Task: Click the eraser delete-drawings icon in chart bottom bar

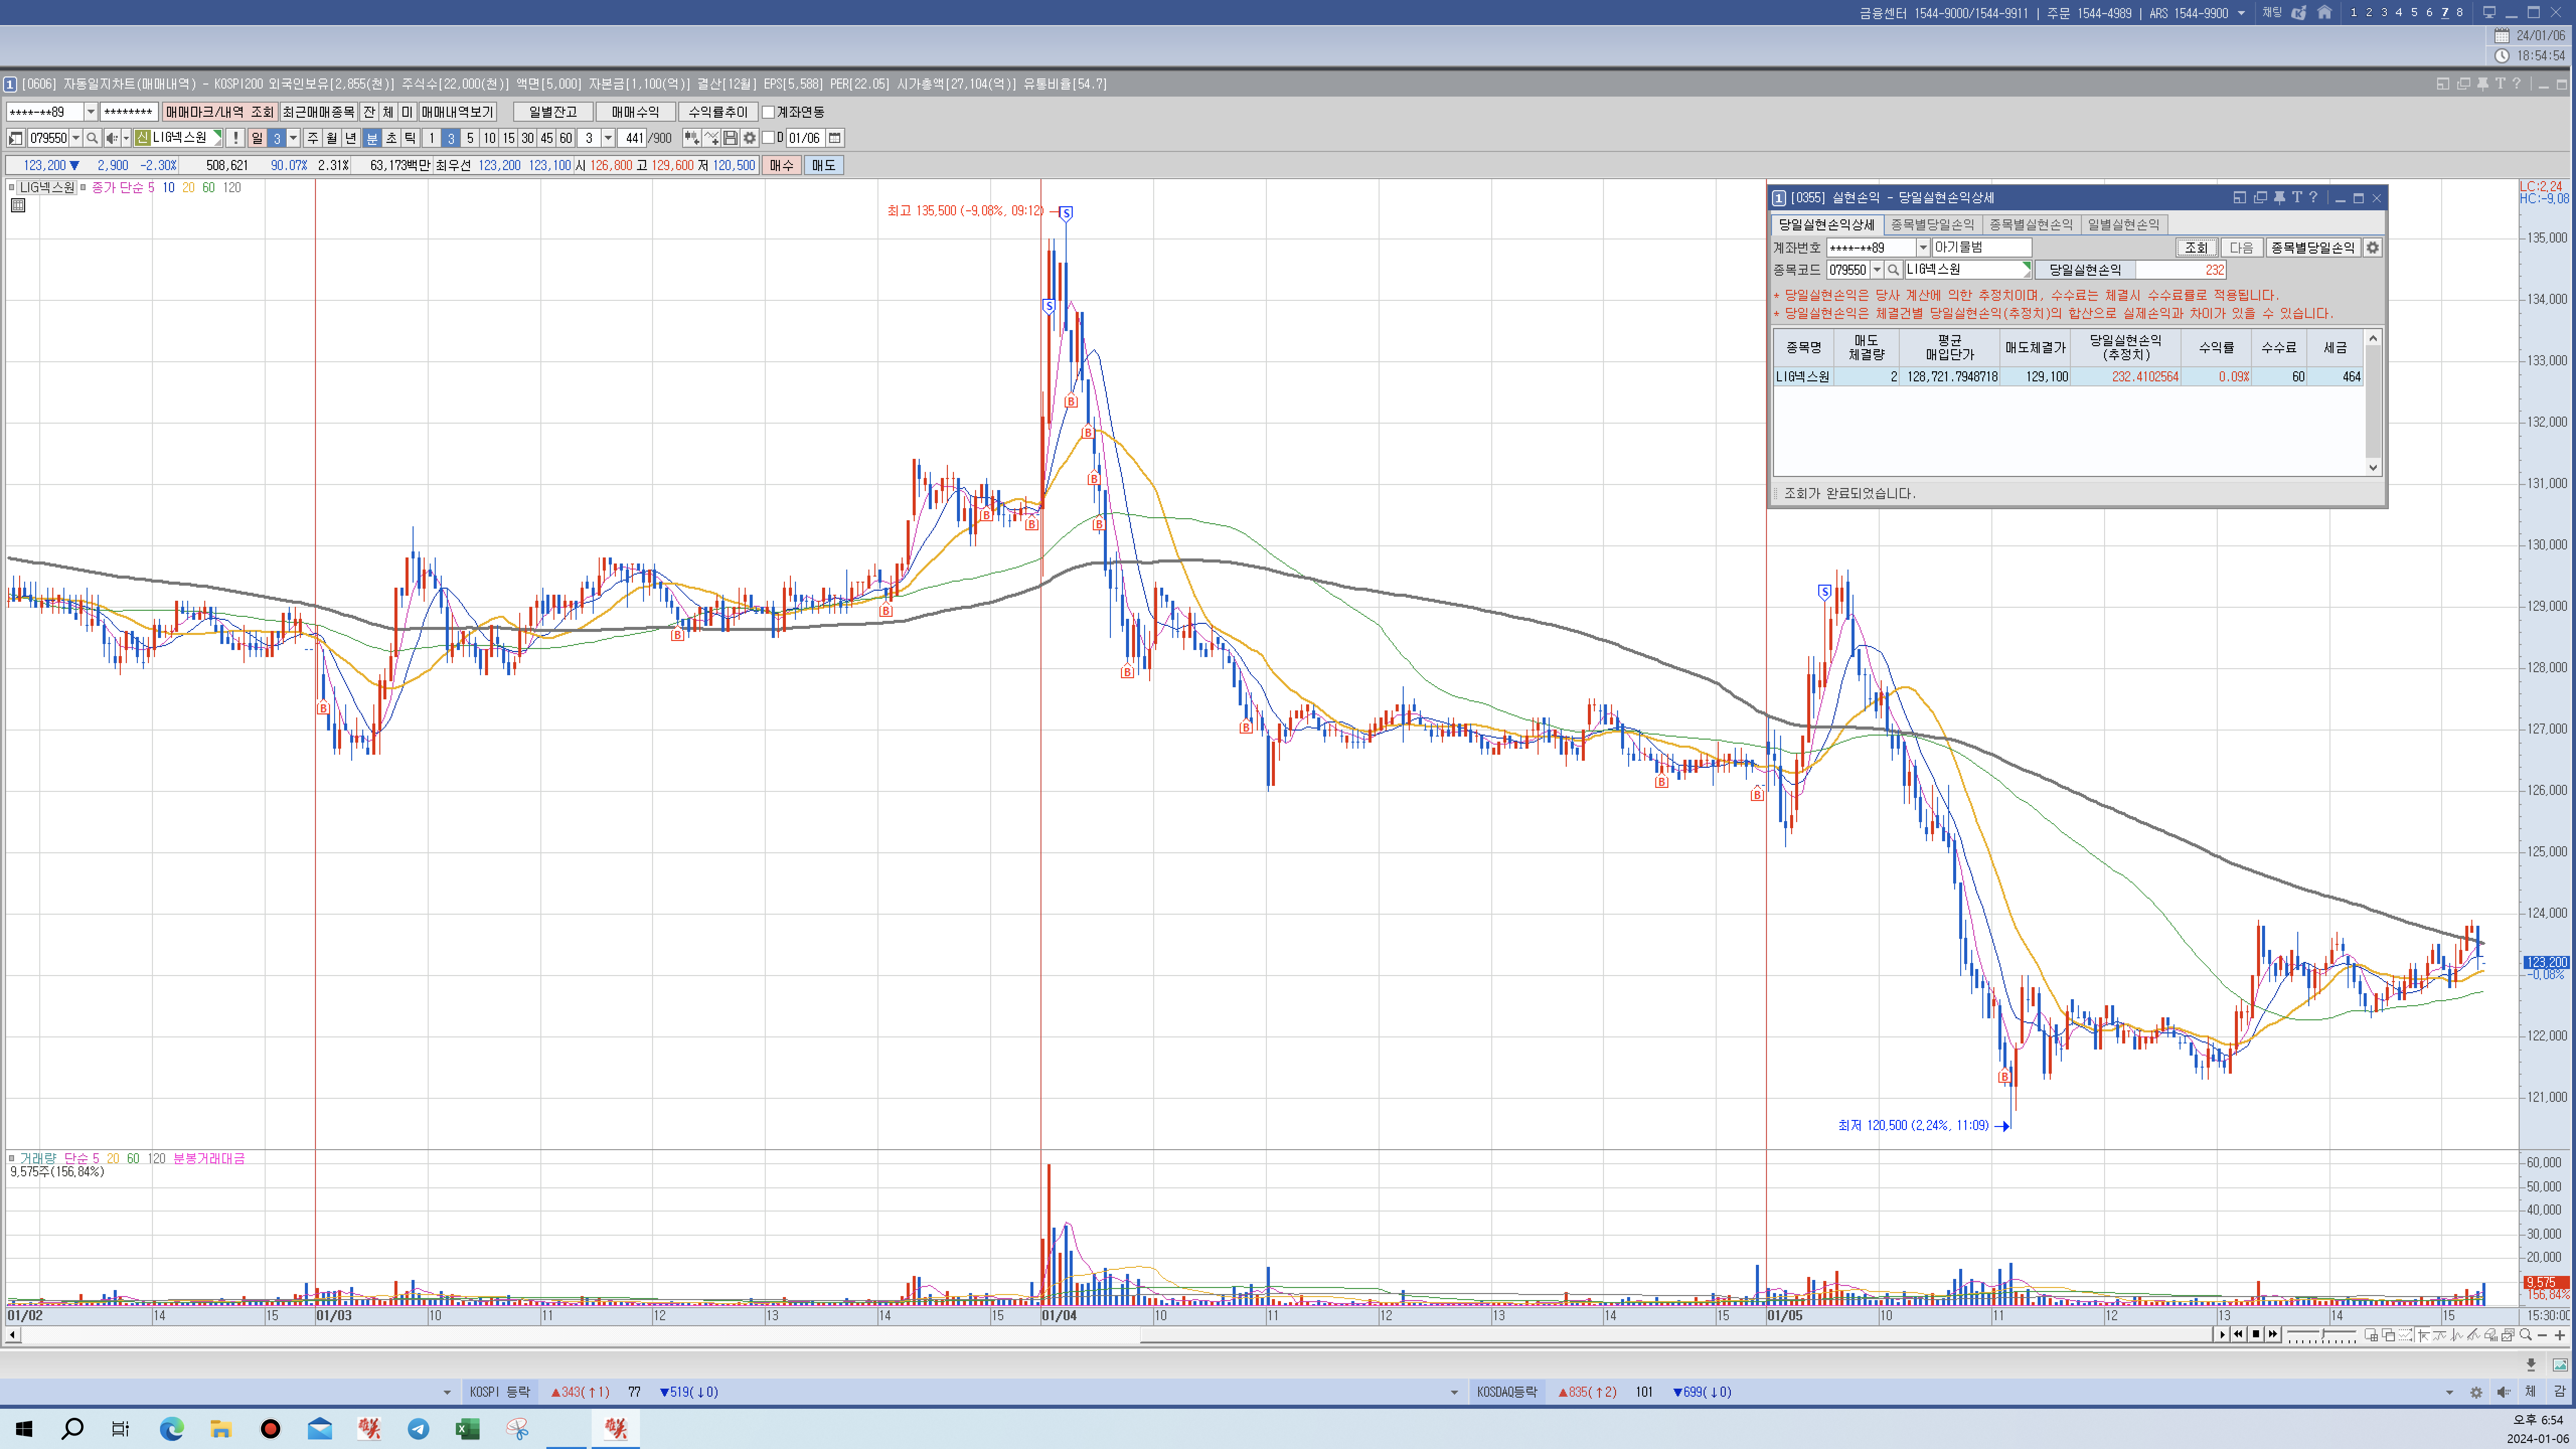Action: pyautogui.click(x=2490, y=1335)
